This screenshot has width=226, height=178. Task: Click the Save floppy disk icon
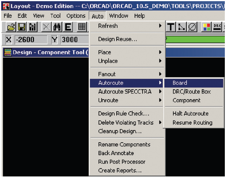(22, 27)
